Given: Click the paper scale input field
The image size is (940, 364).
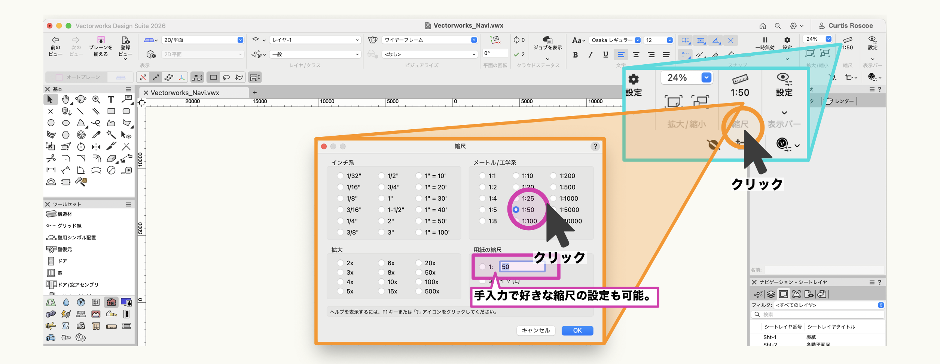Looking at the screenshot, I should pyautogui.click(x=522, y=266).
